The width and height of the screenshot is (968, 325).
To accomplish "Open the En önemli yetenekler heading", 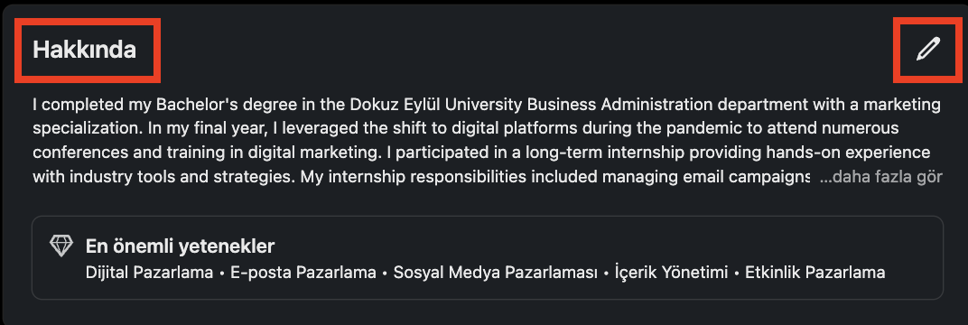I will point(180,246).
